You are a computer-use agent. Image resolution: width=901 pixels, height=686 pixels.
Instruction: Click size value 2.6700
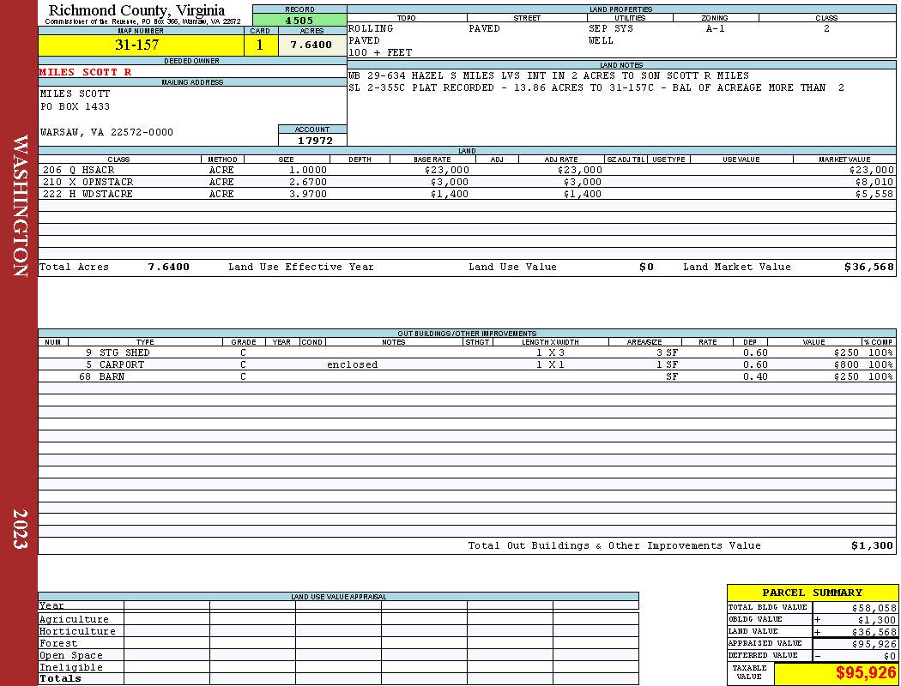pos(307,182)
